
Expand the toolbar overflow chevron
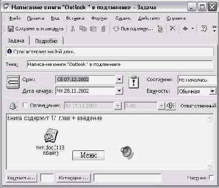tap(215, 29)
